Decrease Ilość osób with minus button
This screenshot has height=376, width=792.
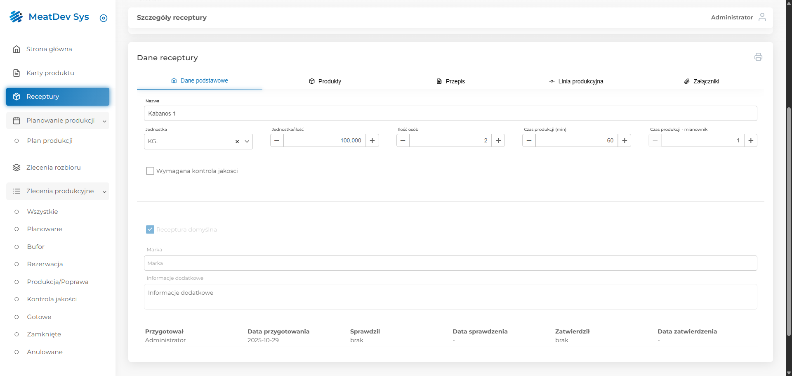pyautogui.click(x=403, y=140)
